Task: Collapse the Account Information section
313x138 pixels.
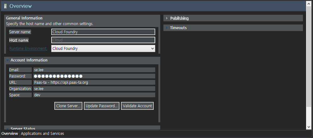Action: pos(8,60)
